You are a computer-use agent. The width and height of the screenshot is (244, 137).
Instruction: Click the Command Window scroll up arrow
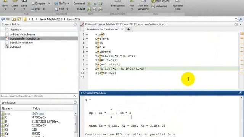241,98
